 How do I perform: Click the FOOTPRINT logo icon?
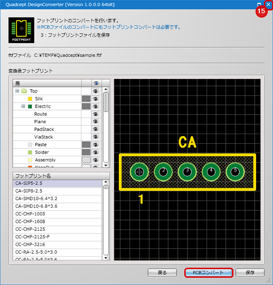click(21, 30)
